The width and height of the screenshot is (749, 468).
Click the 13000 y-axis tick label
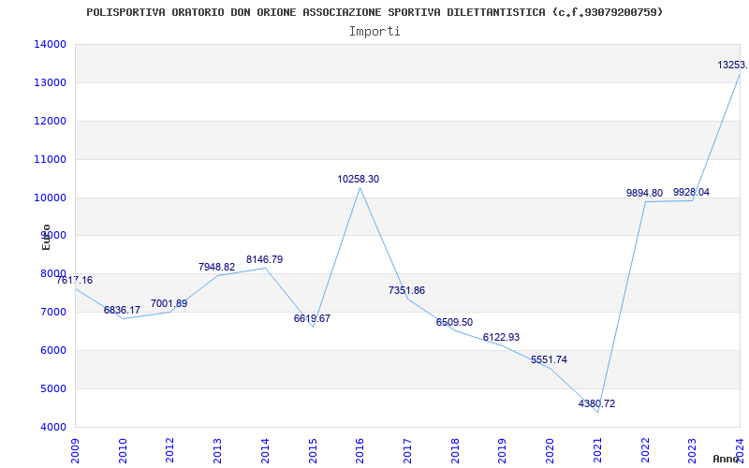coord(50,82)
